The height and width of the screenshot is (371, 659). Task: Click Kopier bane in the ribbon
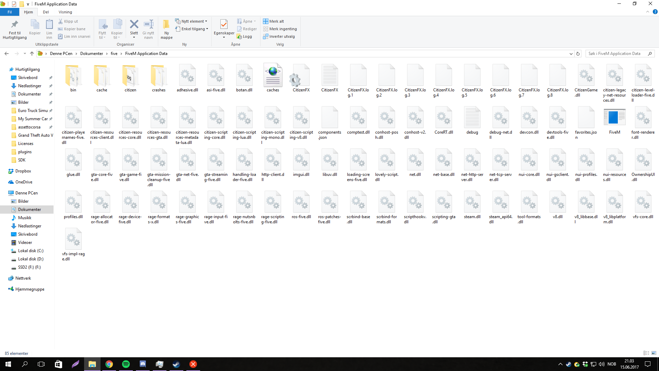click(72, 29)
